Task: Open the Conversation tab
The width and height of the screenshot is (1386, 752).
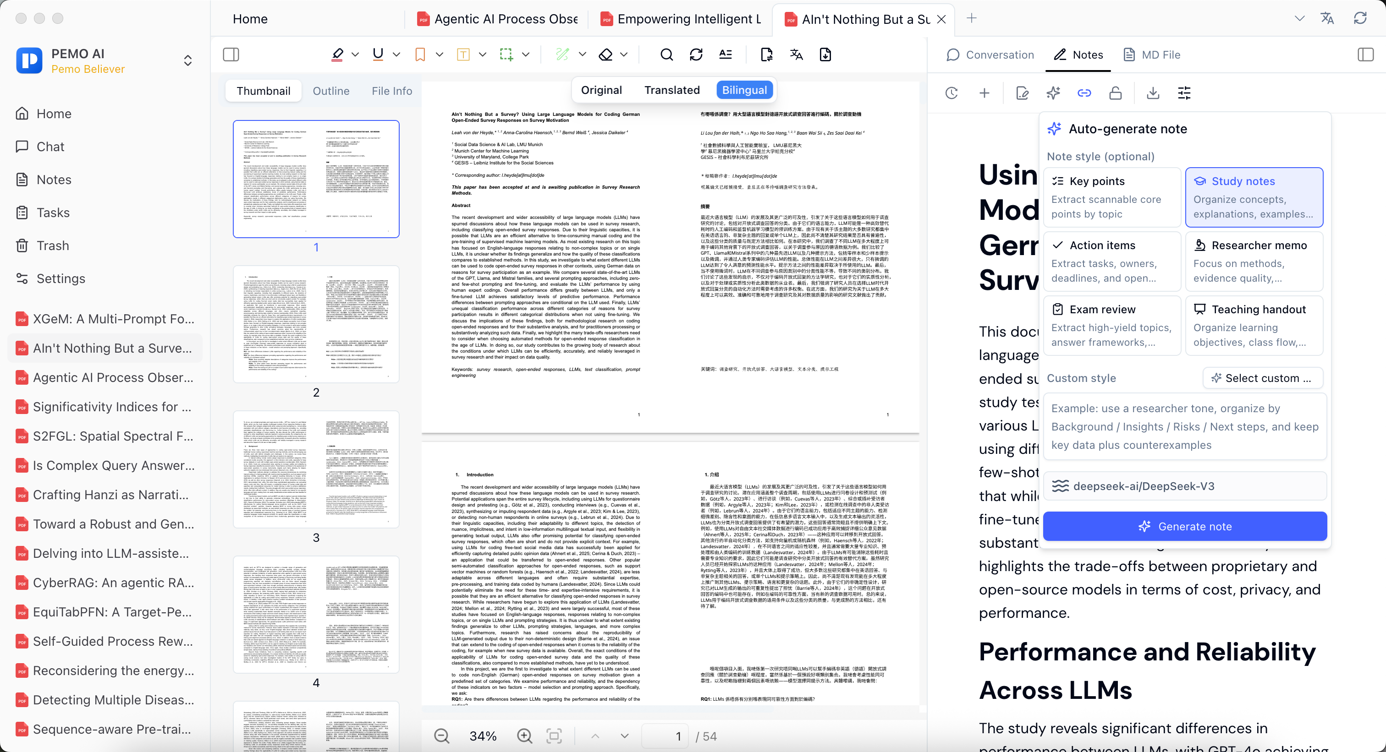Action: coord(990,54)
